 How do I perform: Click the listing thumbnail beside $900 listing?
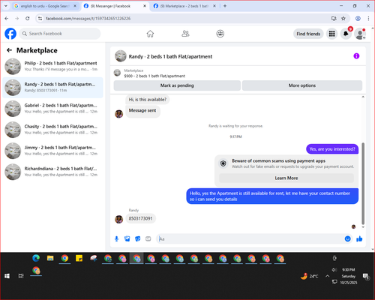(117, 73)
